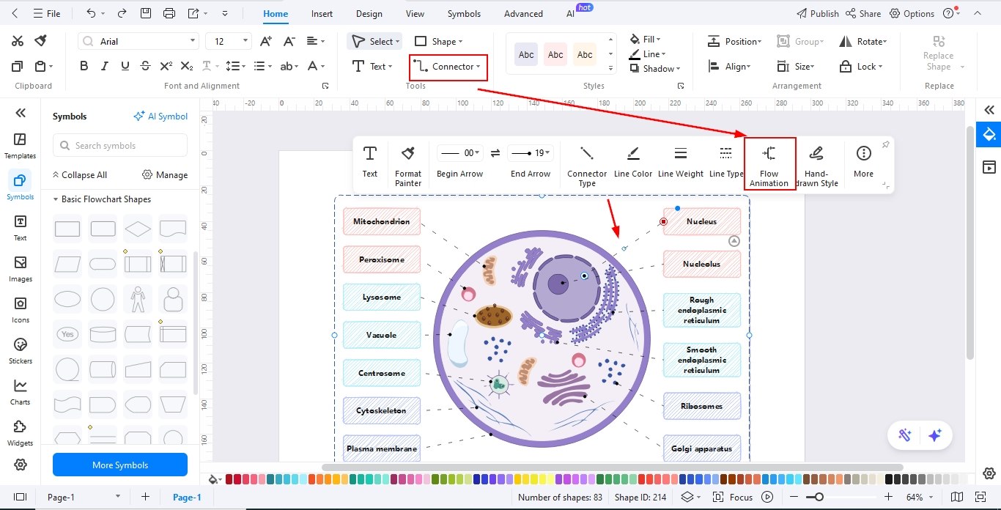Click the More Symbols button
Screen dimensions: 1001x510
120,465
